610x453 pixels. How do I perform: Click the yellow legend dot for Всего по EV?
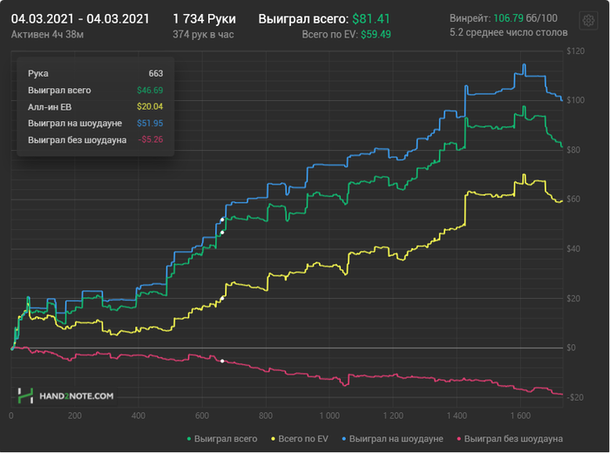273,439
